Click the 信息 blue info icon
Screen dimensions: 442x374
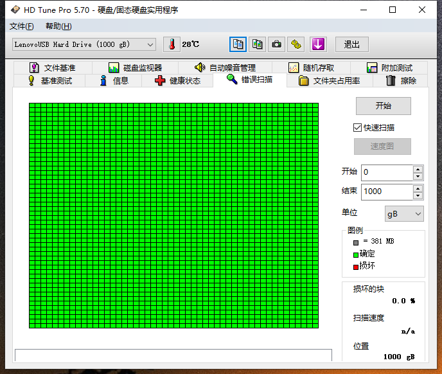[x=103, y=81]
